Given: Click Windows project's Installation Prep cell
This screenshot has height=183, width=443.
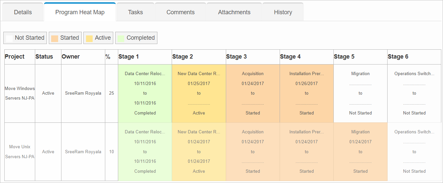Looking at the screenshot, I should pyautogui.click(x=307, y=93).
